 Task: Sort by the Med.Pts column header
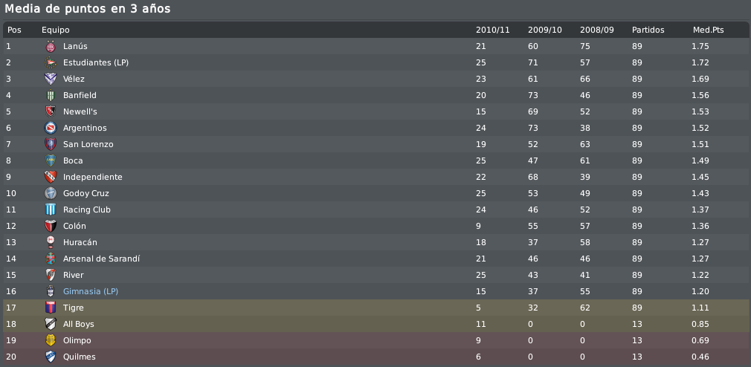[x=708, y=30]
